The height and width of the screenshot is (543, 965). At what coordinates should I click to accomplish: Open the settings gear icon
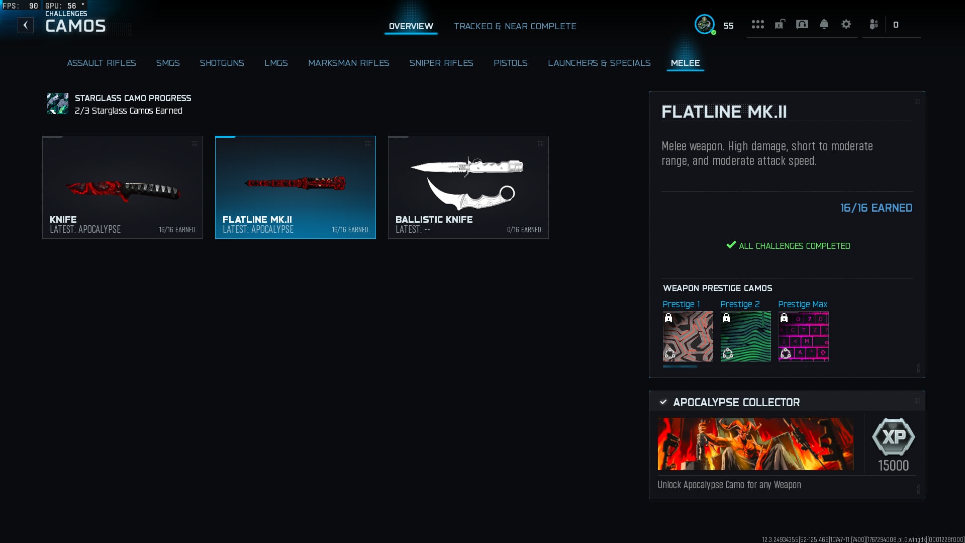point(846,24)
